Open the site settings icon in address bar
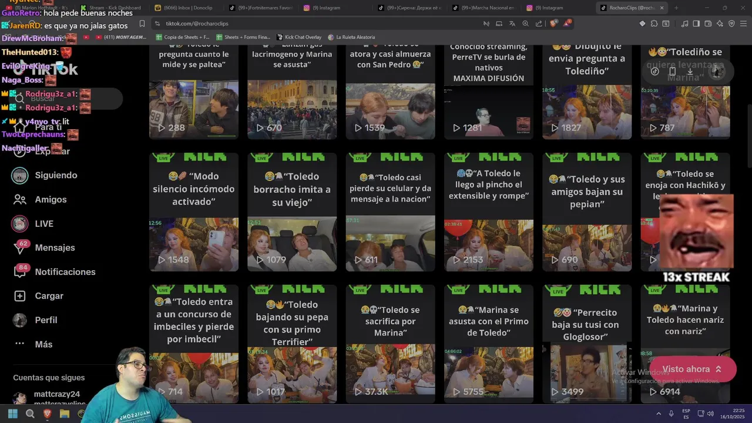The image size is (752, 423). pos(157,23)
